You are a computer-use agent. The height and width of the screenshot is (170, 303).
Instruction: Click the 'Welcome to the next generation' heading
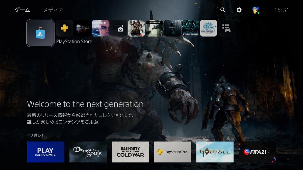(85, 104)
